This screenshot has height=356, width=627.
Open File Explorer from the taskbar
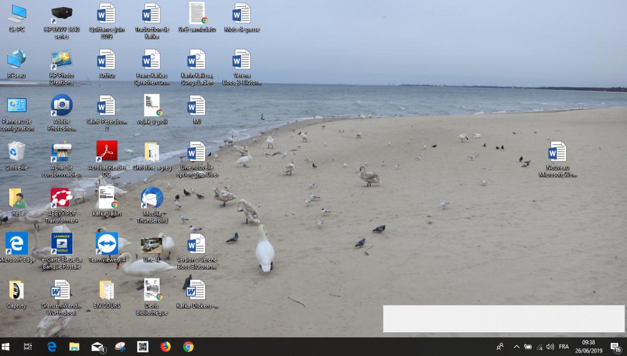point(74,347)
